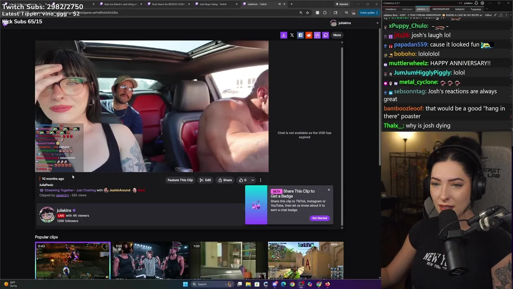Click the More button beside share icons

(x=337, y=35)
